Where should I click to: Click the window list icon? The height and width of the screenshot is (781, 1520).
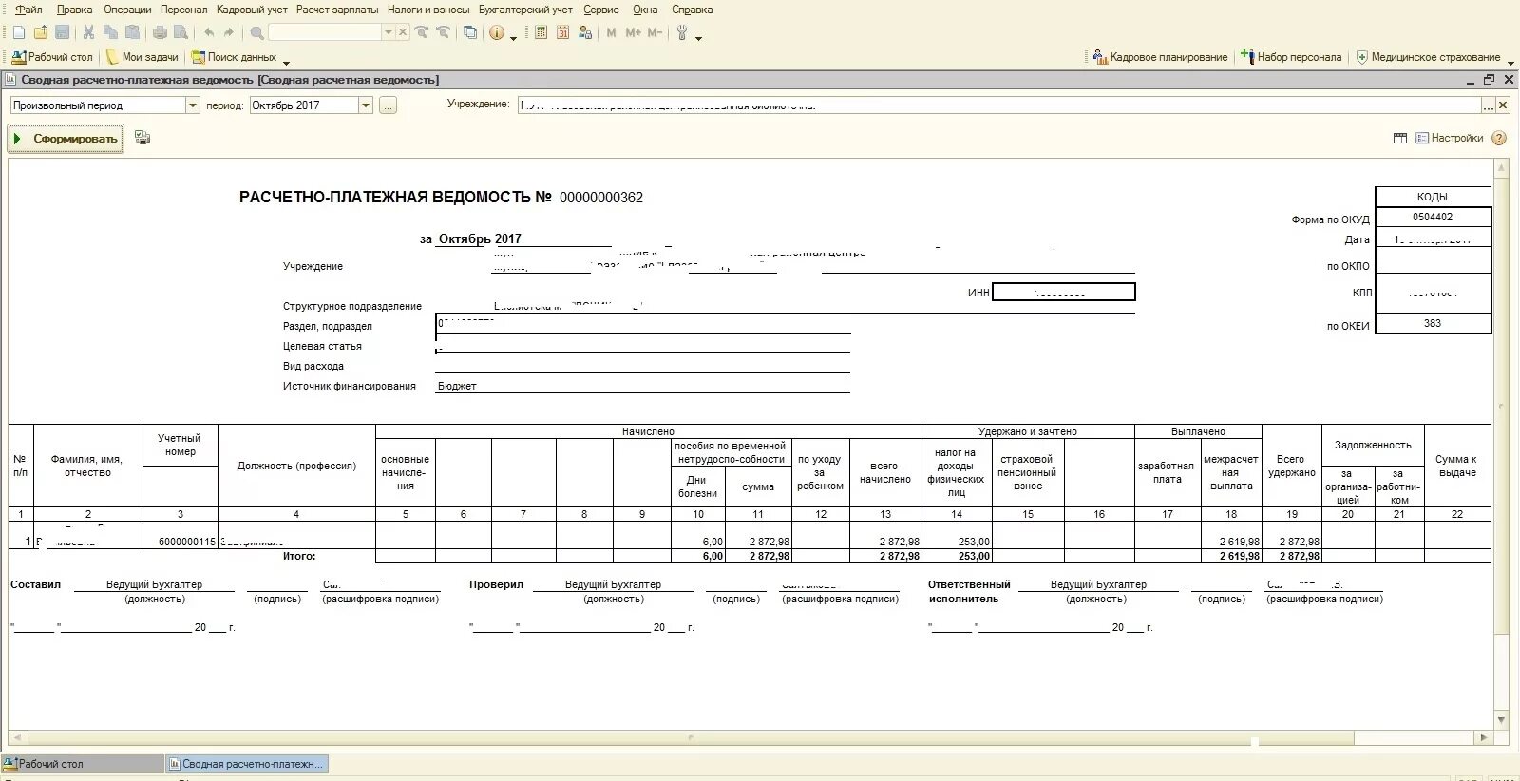coord(470,32)
